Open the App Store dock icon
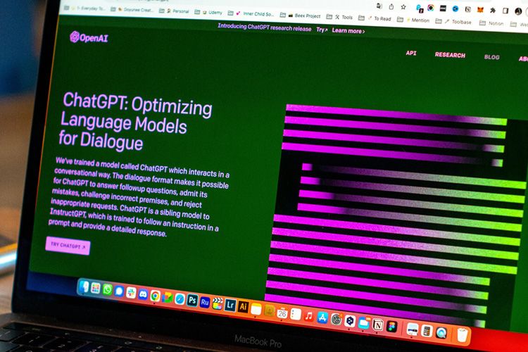Screen dimensions: 528x352 pyautogui.click(x=322, y=318)
